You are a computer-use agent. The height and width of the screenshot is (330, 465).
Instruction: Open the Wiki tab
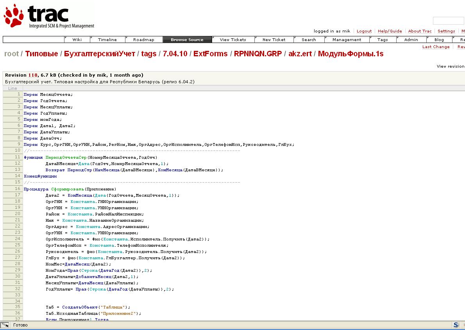pyautogui.click(x=77, y=39)
